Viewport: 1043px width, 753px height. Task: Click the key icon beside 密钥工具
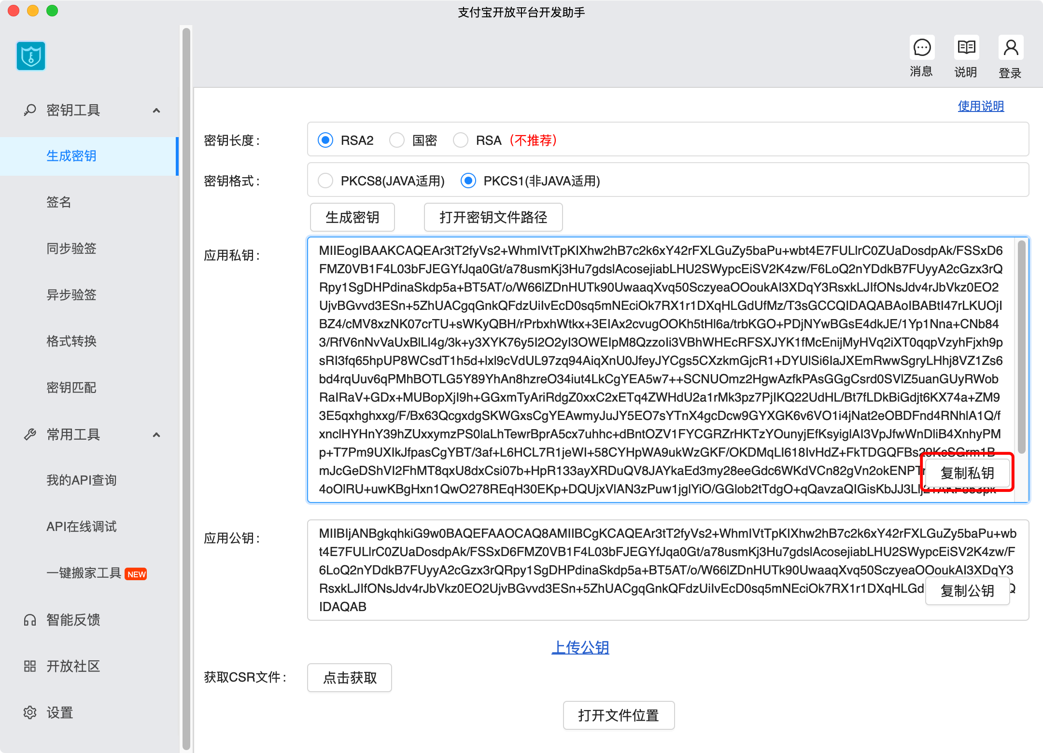tap(30, 110)
